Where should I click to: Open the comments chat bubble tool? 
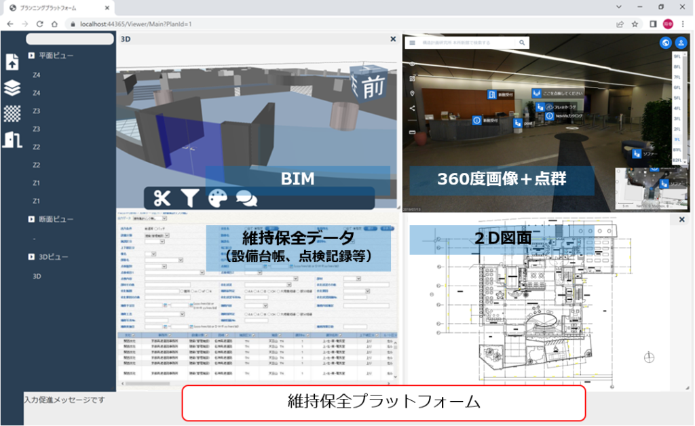[246, 198]
